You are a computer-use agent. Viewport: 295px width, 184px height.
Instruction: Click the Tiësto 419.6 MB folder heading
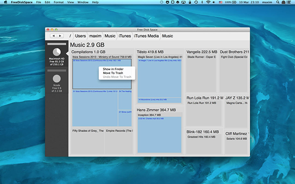(x=150, y=52)
